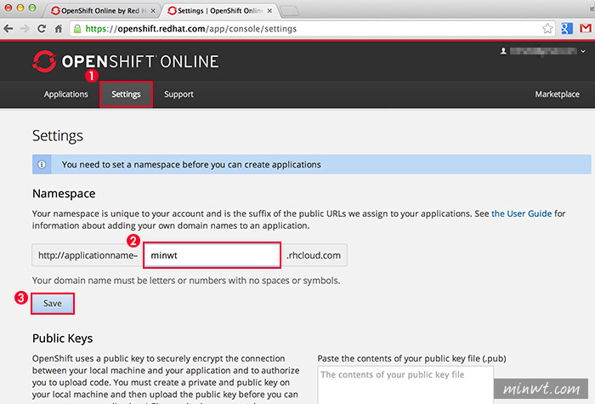This screenshot has width=595, height=404.
Task: Click the browser address bar URL
Action: tap(191, 29)
